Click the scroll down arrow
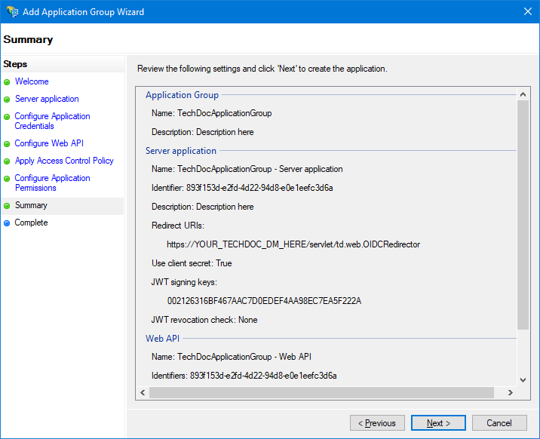 (523, 380)
